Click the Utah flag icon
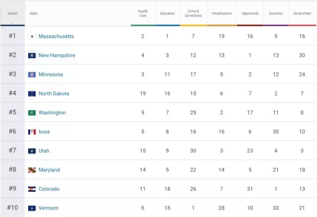This screenshot has height=217, width=317. [x=32, y=151]
